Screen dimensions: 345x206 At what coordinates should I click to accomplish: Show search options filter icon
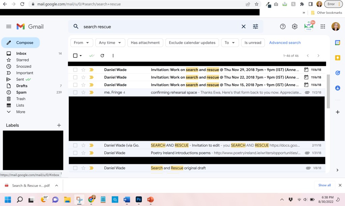pyautogui.click(x=255, y=27)
